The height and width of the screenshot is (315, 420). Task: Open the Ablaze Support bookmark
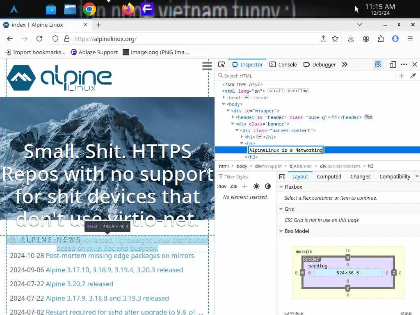click(94, 52)
